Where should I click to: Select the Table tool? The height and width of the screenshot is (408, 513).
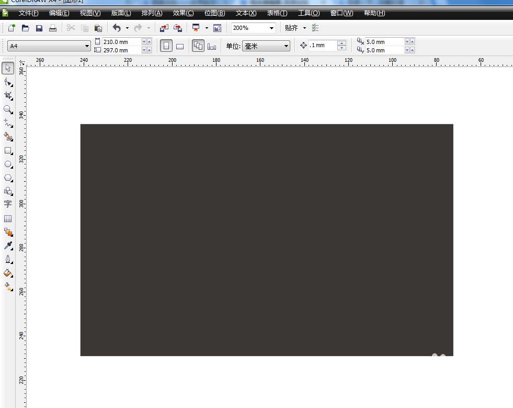(x=8, y=218)
